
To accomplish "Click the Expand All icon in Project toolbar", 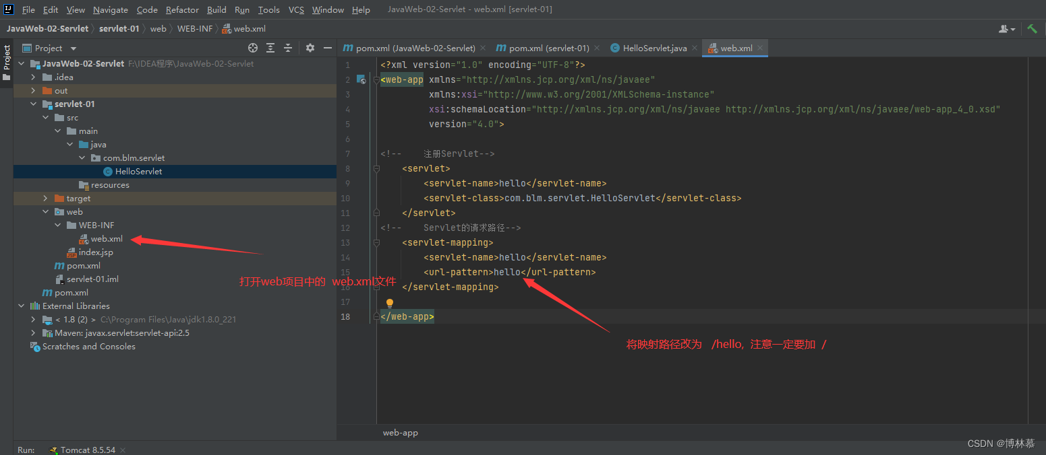I will [271, 48].
